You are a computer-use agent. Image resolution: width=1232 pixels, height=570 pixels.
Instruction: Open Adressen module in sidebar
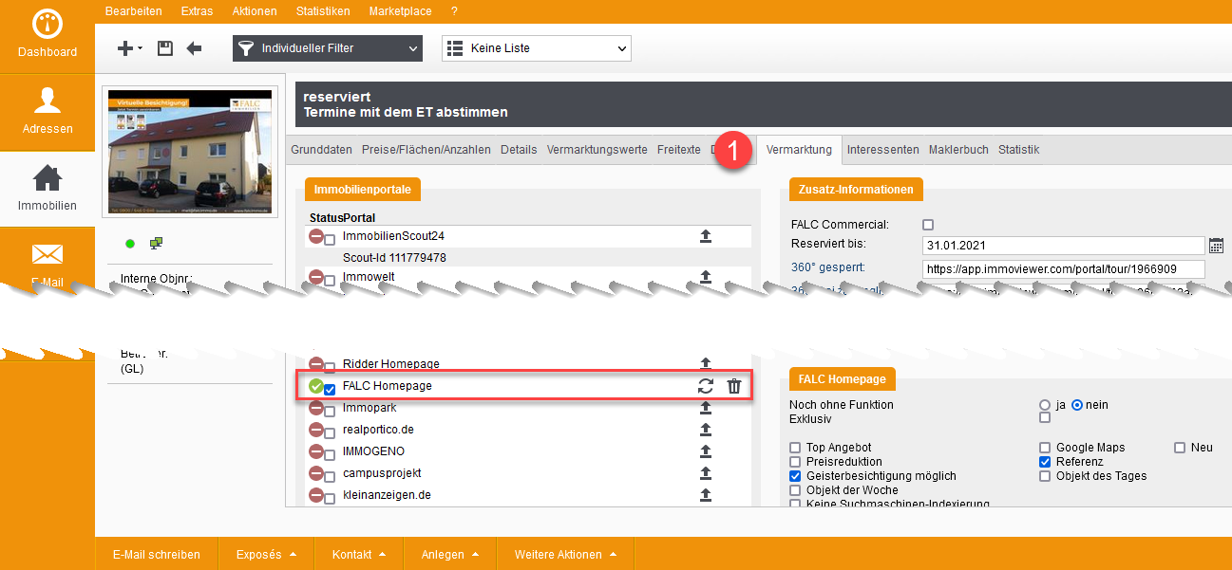click(x=47, y=110)
